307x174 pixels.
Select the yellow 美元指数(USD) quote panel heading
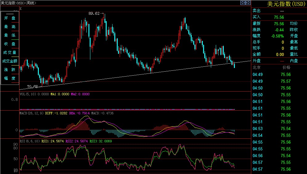tap(286, 4)
